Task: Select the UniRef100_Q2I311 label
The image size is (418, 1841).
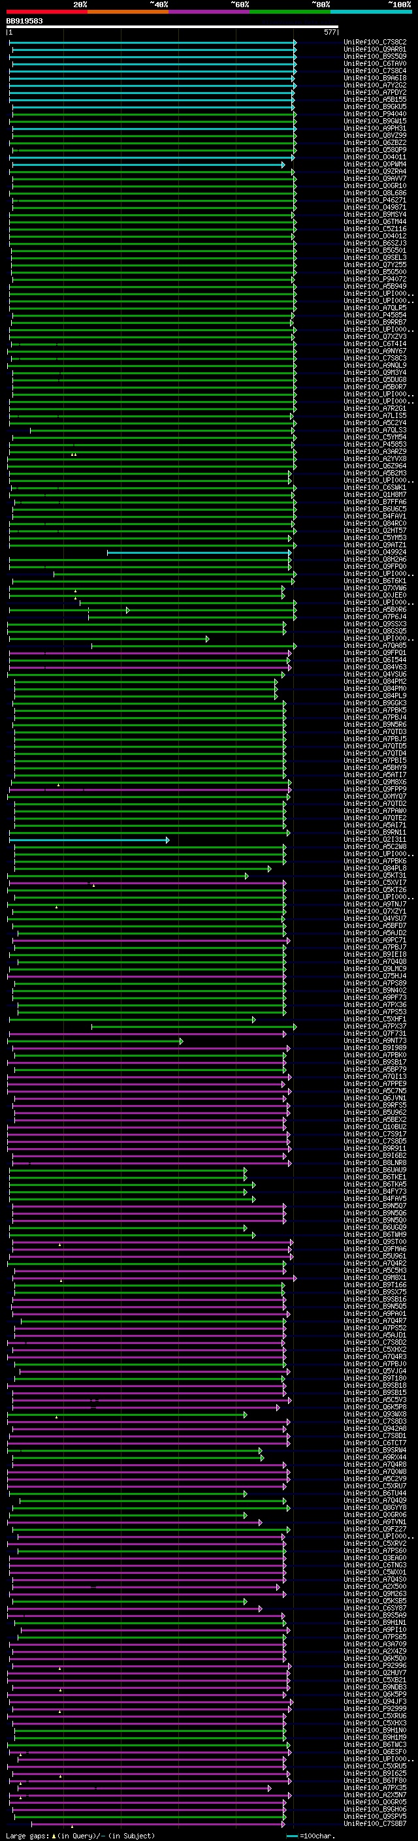Action: (374, 840)
